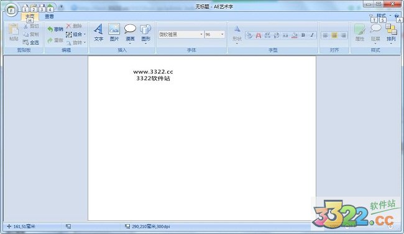Set align right in the 对齐 group

[x=343, y=35]
